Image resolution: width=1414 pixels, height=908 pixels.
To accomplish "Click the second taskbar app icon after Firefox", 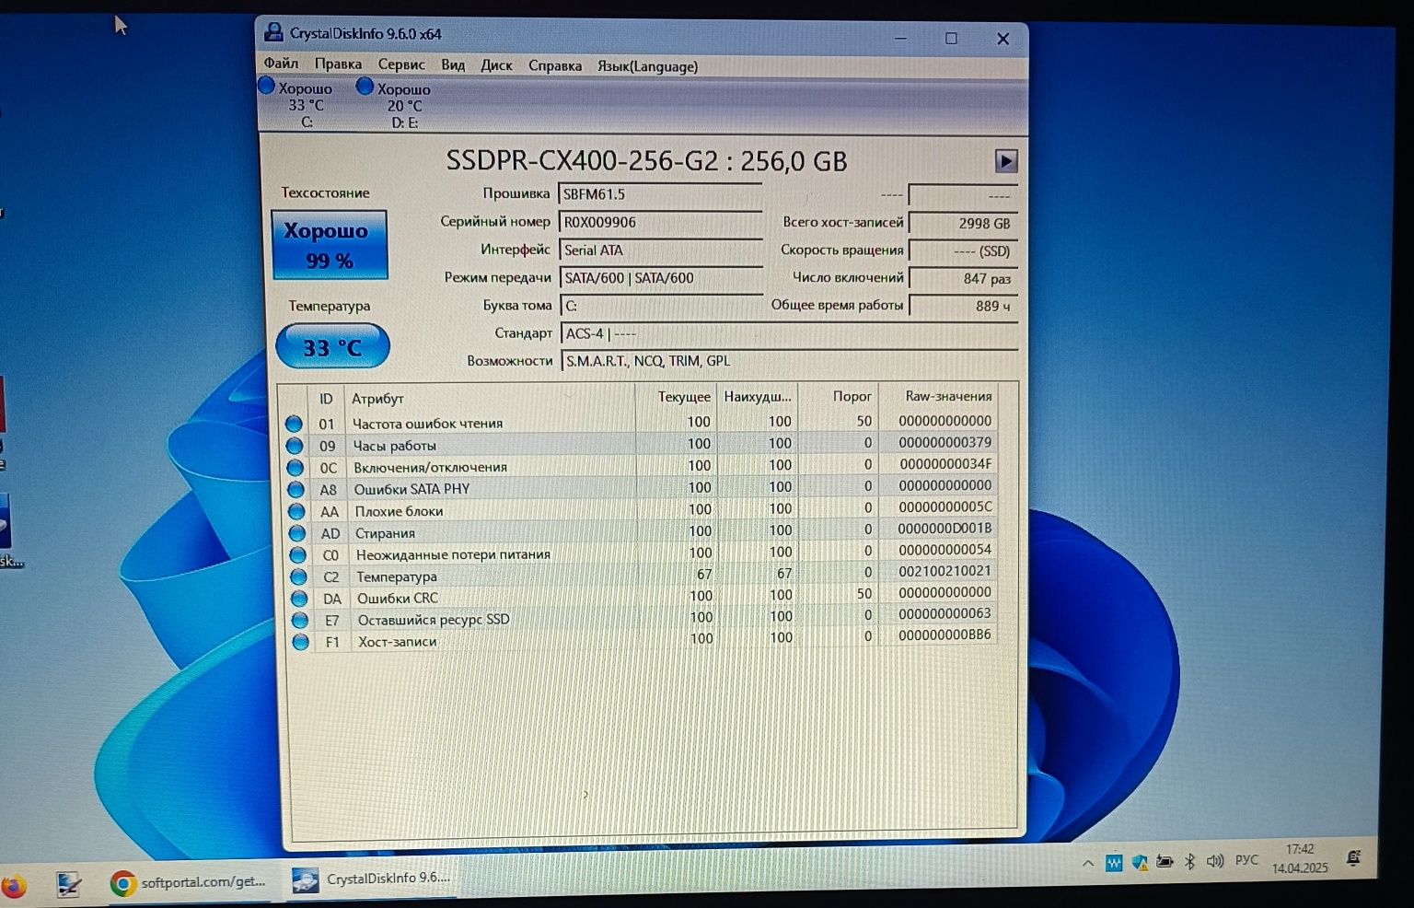I will coord(68,885).
